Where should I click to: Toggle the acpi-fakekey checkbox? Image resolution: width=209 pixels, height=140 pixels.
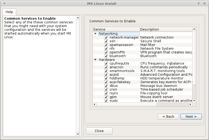[x=106, y=82]
